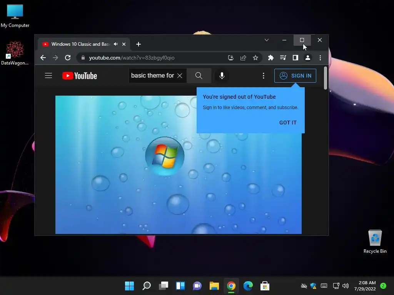Click the Windows Security tray icon

click(313, 286)
